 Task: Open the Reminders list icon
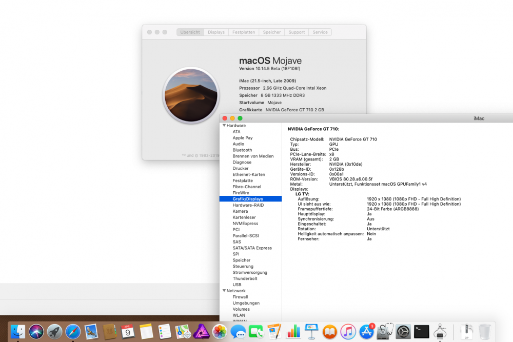point(165,332)
